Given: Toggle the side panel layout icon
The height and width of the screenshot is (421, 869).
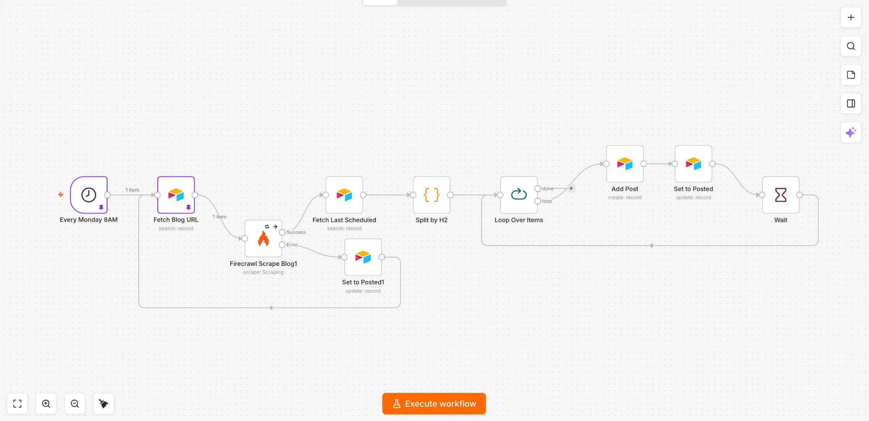Looking at the screenshot, I should 851,104.
